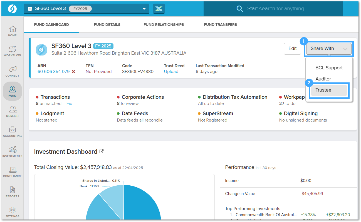Click the fund avatar logo beside SF360 Level 3
This screenshot has width=361, height=222.
click(41, 50)
